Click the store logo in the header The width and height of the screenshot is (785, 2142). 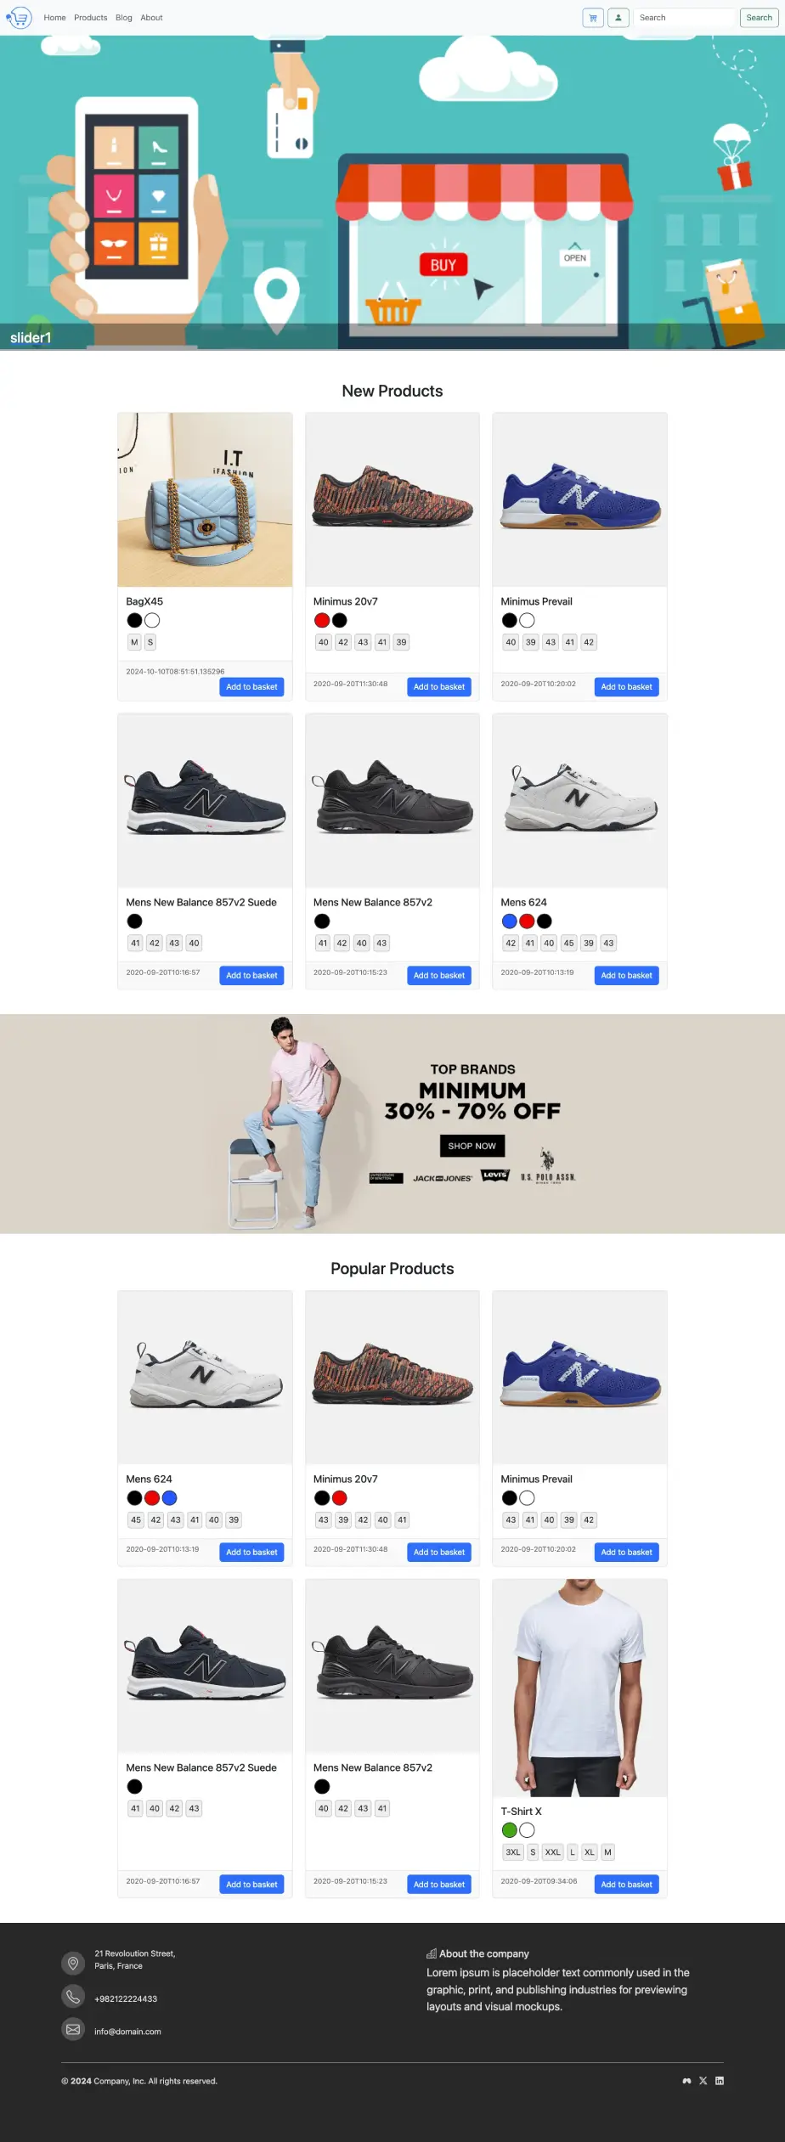coord(19,18)
